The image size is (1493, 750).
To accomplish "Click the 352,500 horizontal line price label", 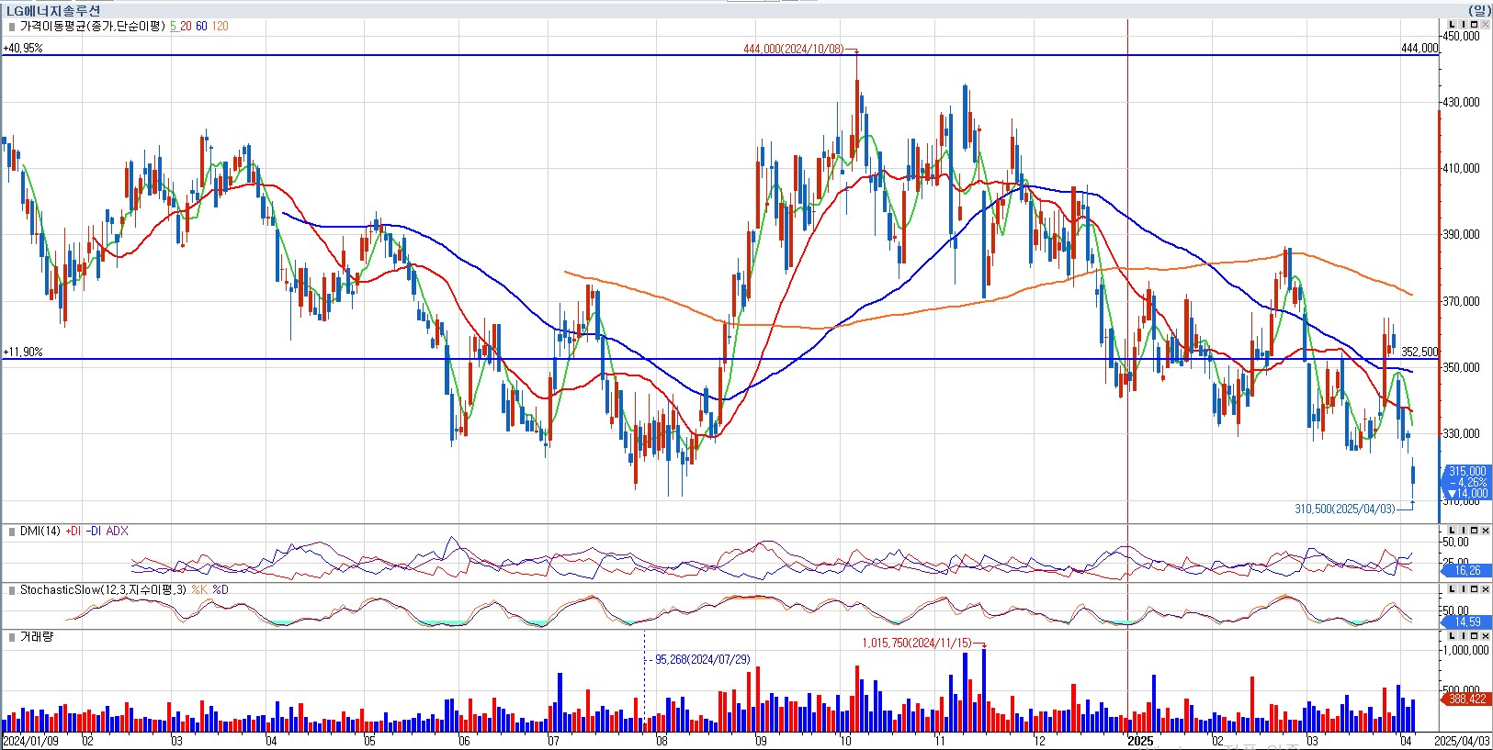I will (x=1419, y=353).
